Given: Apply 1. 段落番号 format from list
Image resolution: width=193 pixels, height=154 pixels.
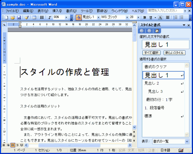Looking at the screenshot, I should (163, 108).
